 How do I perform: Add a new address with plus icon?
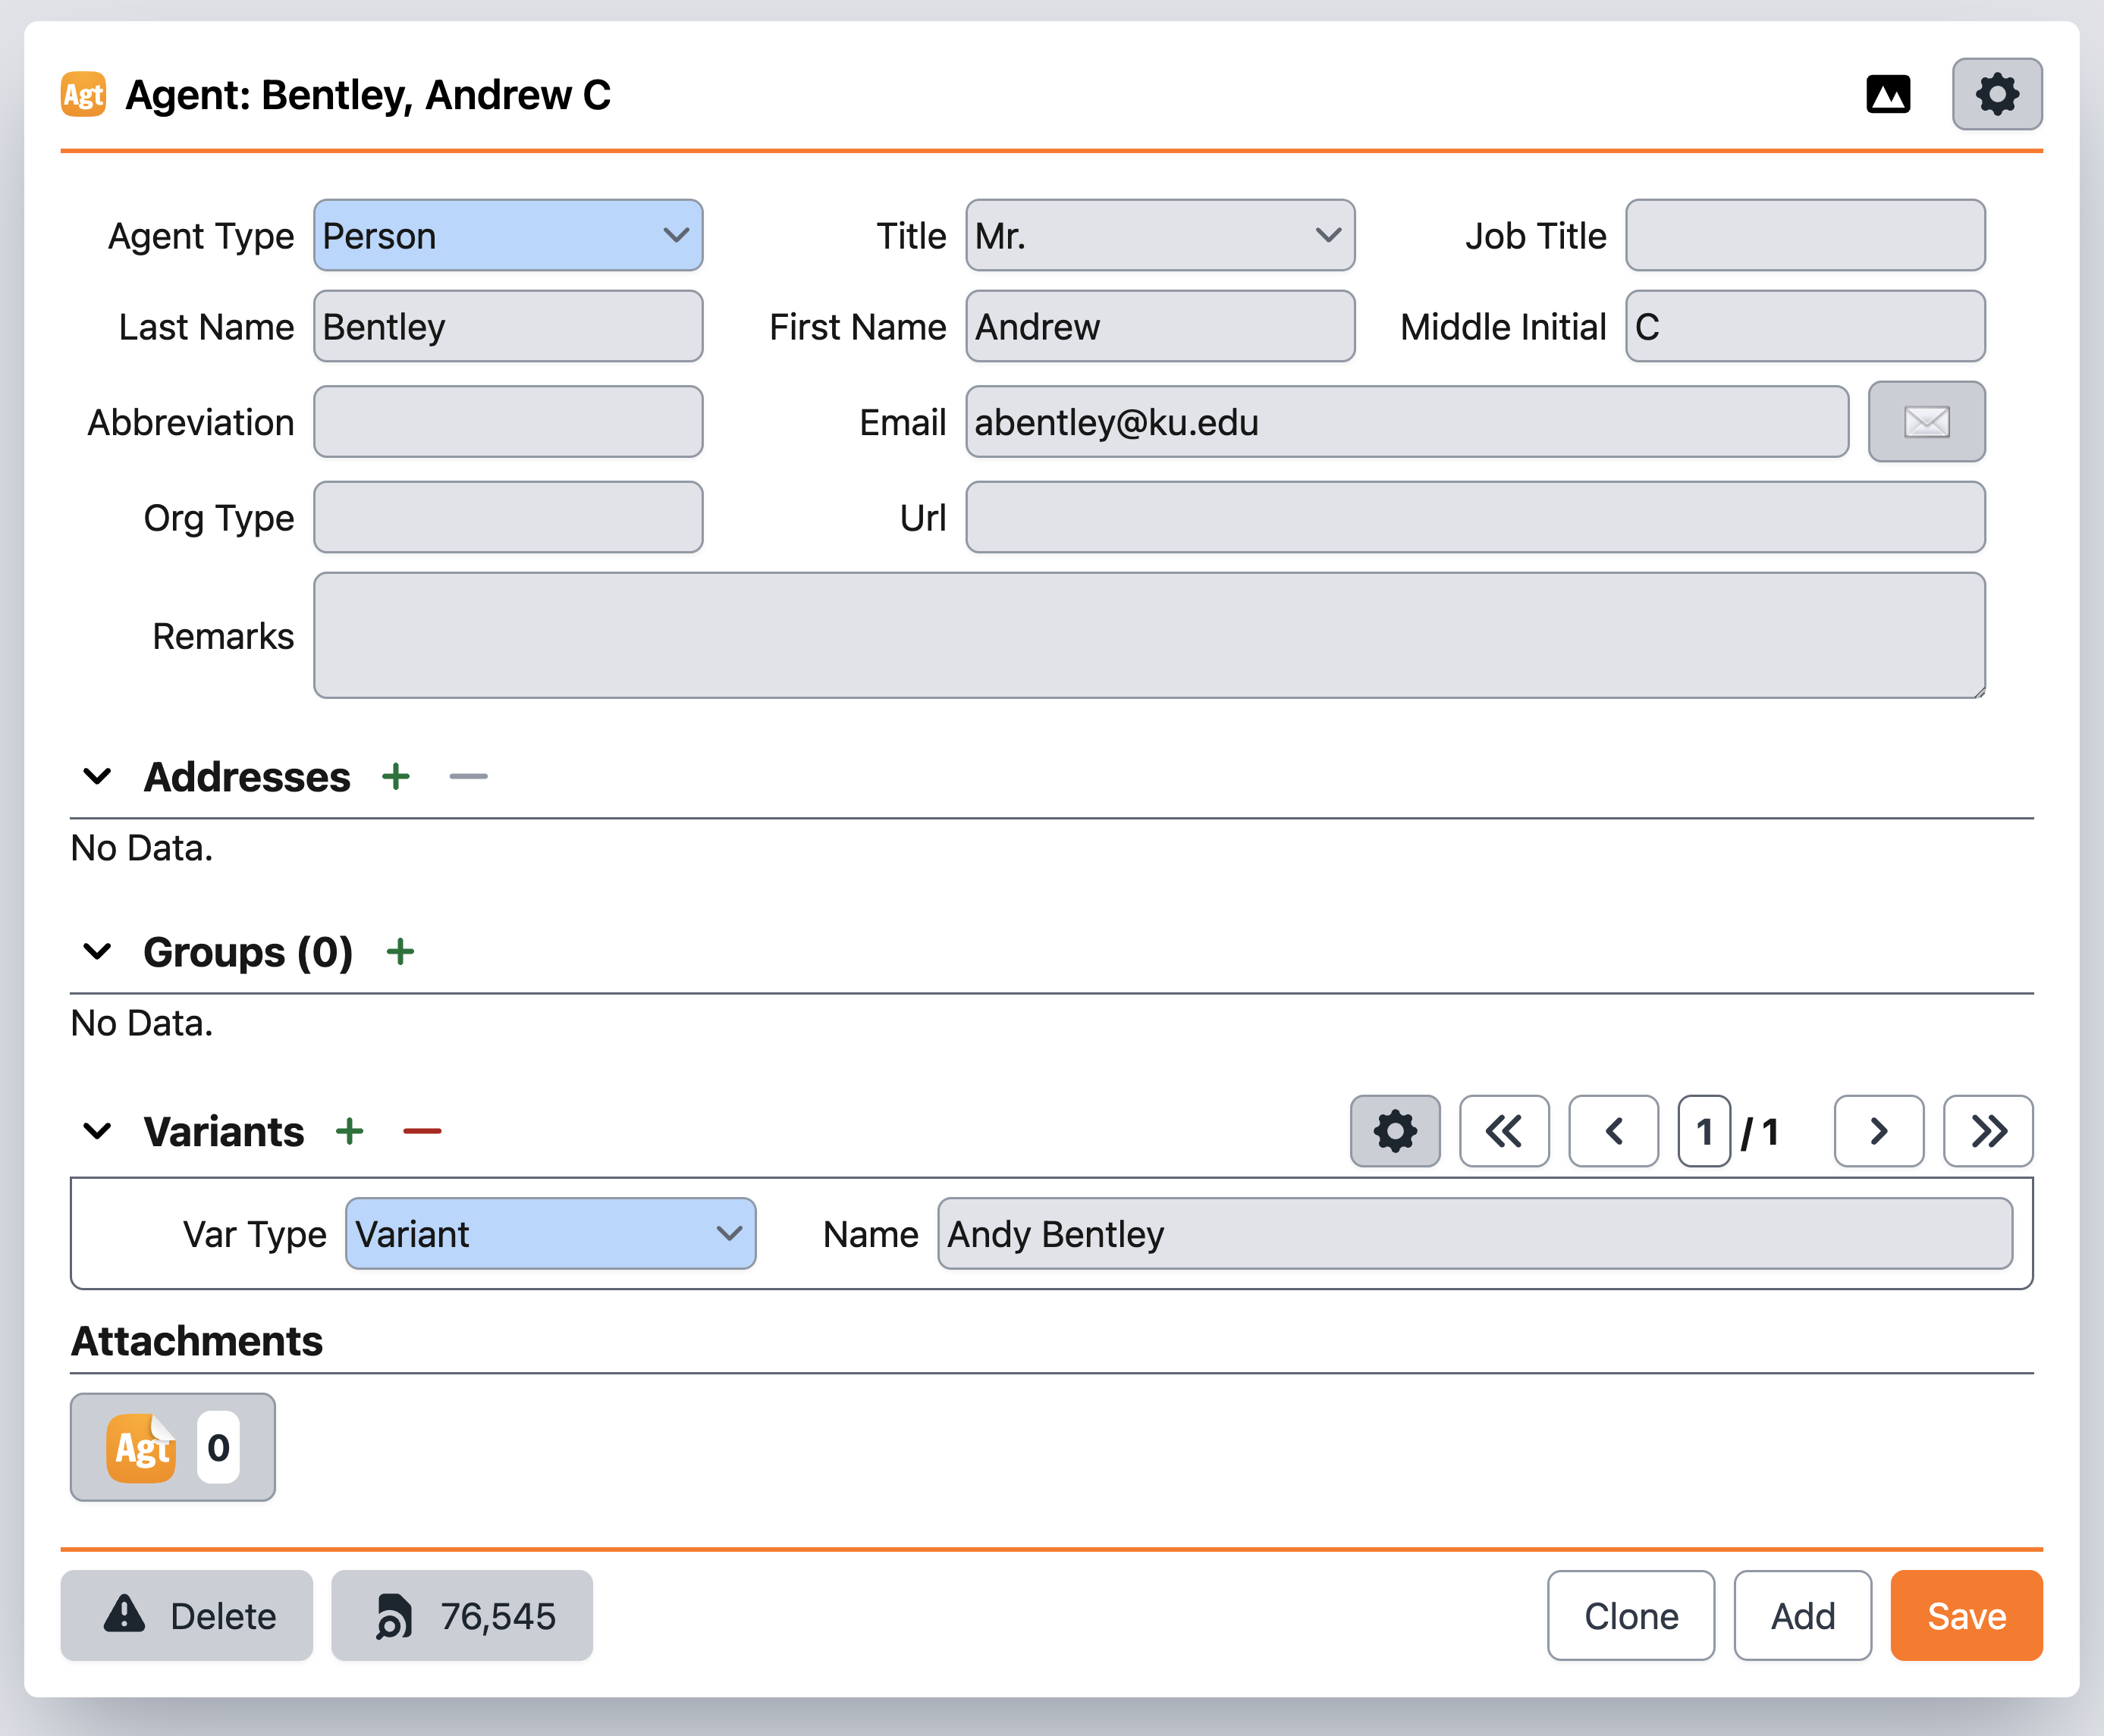pos(396,777)
